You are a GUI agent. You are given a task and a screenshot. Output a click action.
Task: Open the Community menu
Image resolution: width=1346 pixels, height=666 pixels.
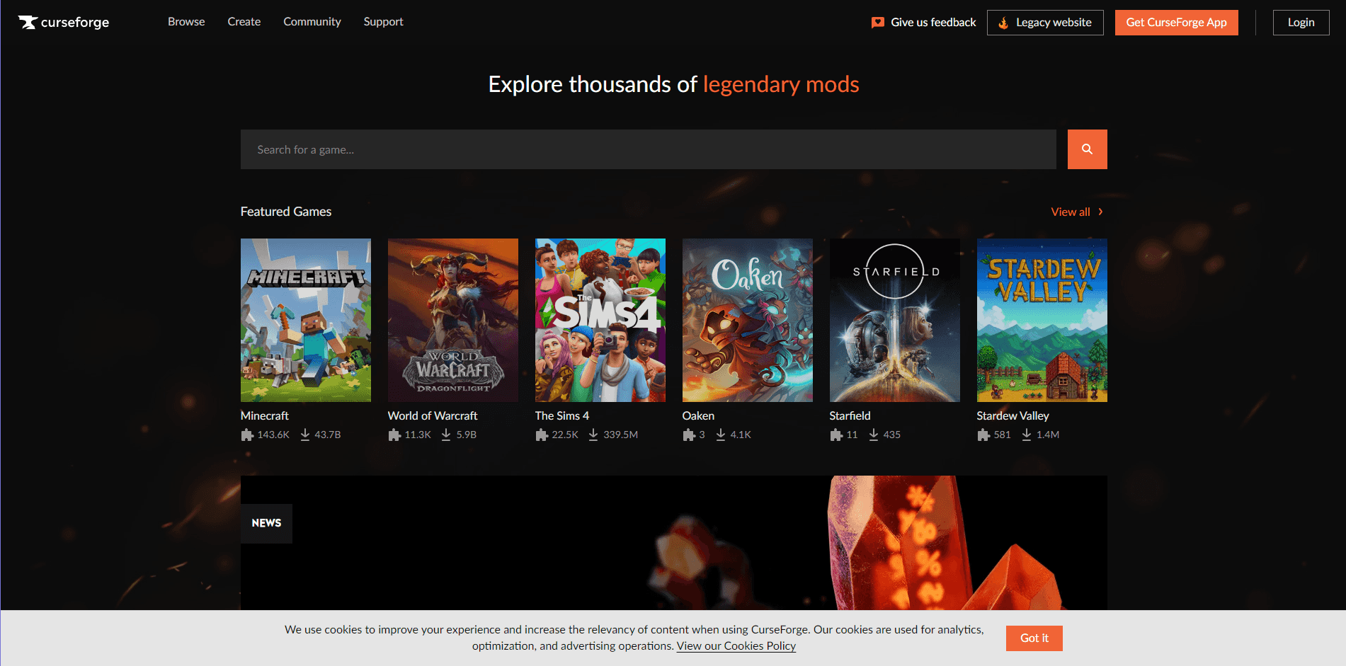312,22
